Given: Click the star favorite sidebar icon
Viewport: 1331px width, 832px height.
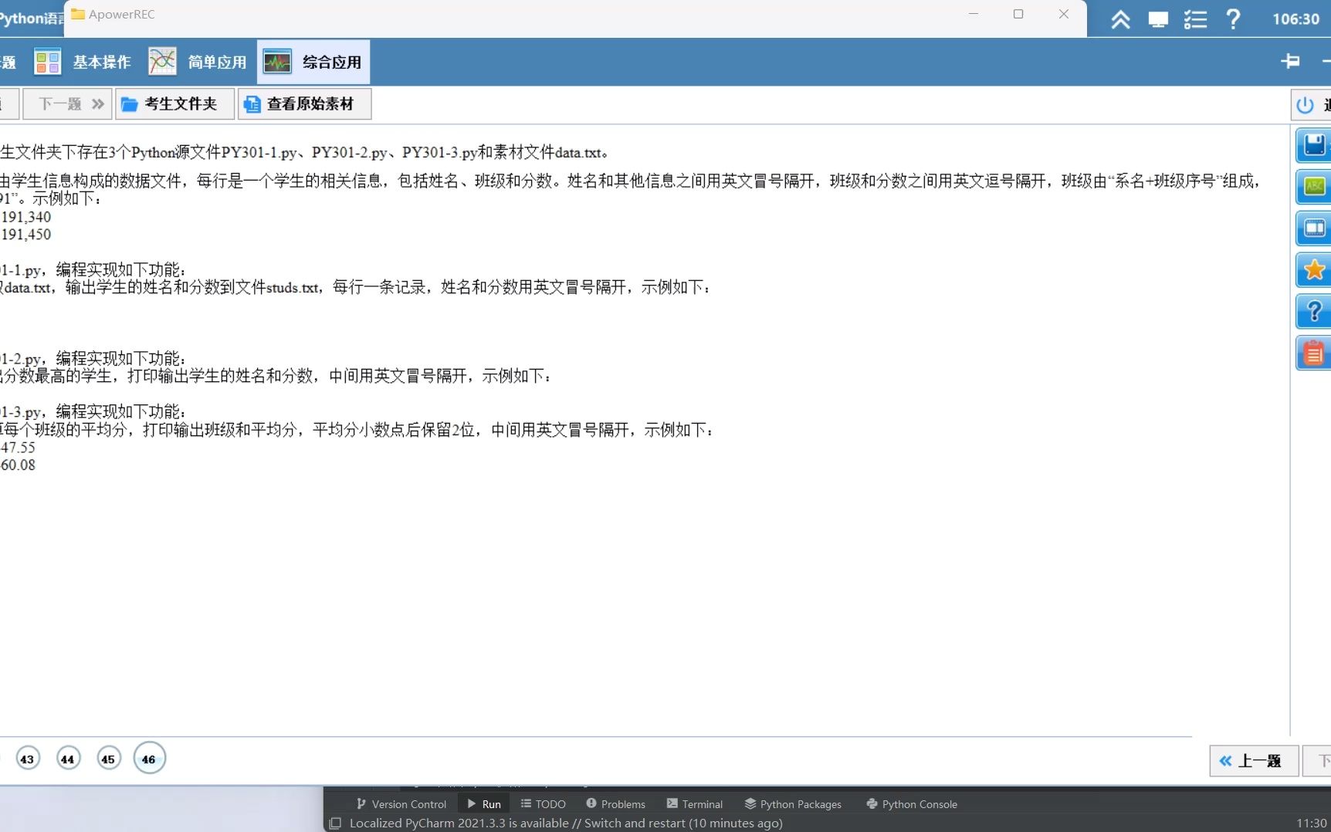Looking at the screenshot, I should (x=1314, y=270).
